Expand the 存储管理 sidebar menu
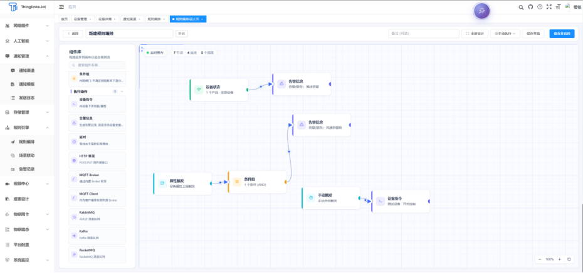This screenshot has height=273, width=583. 27,112
